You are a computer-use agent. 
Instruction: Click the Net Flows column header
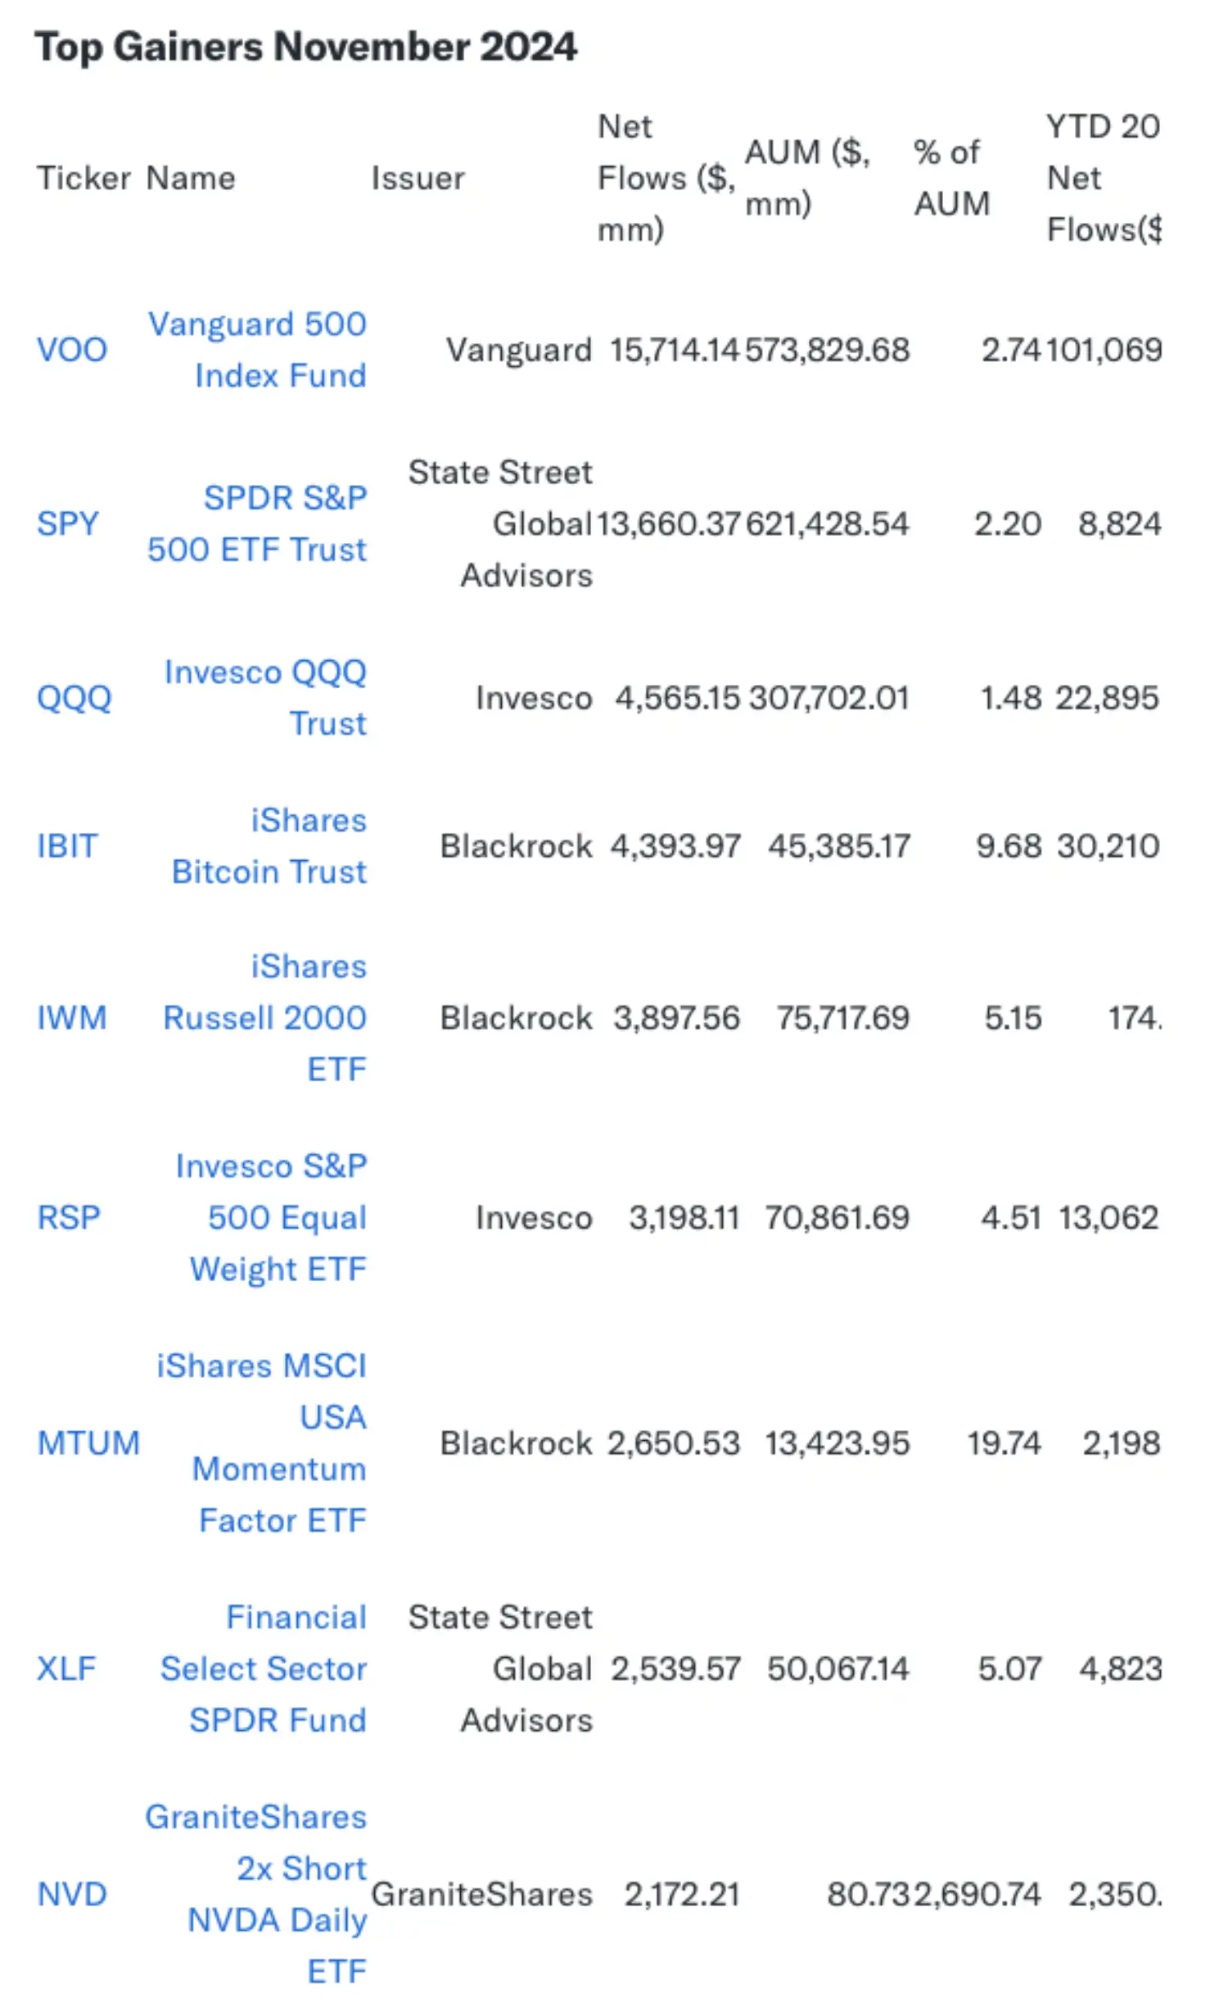point(666,178)
